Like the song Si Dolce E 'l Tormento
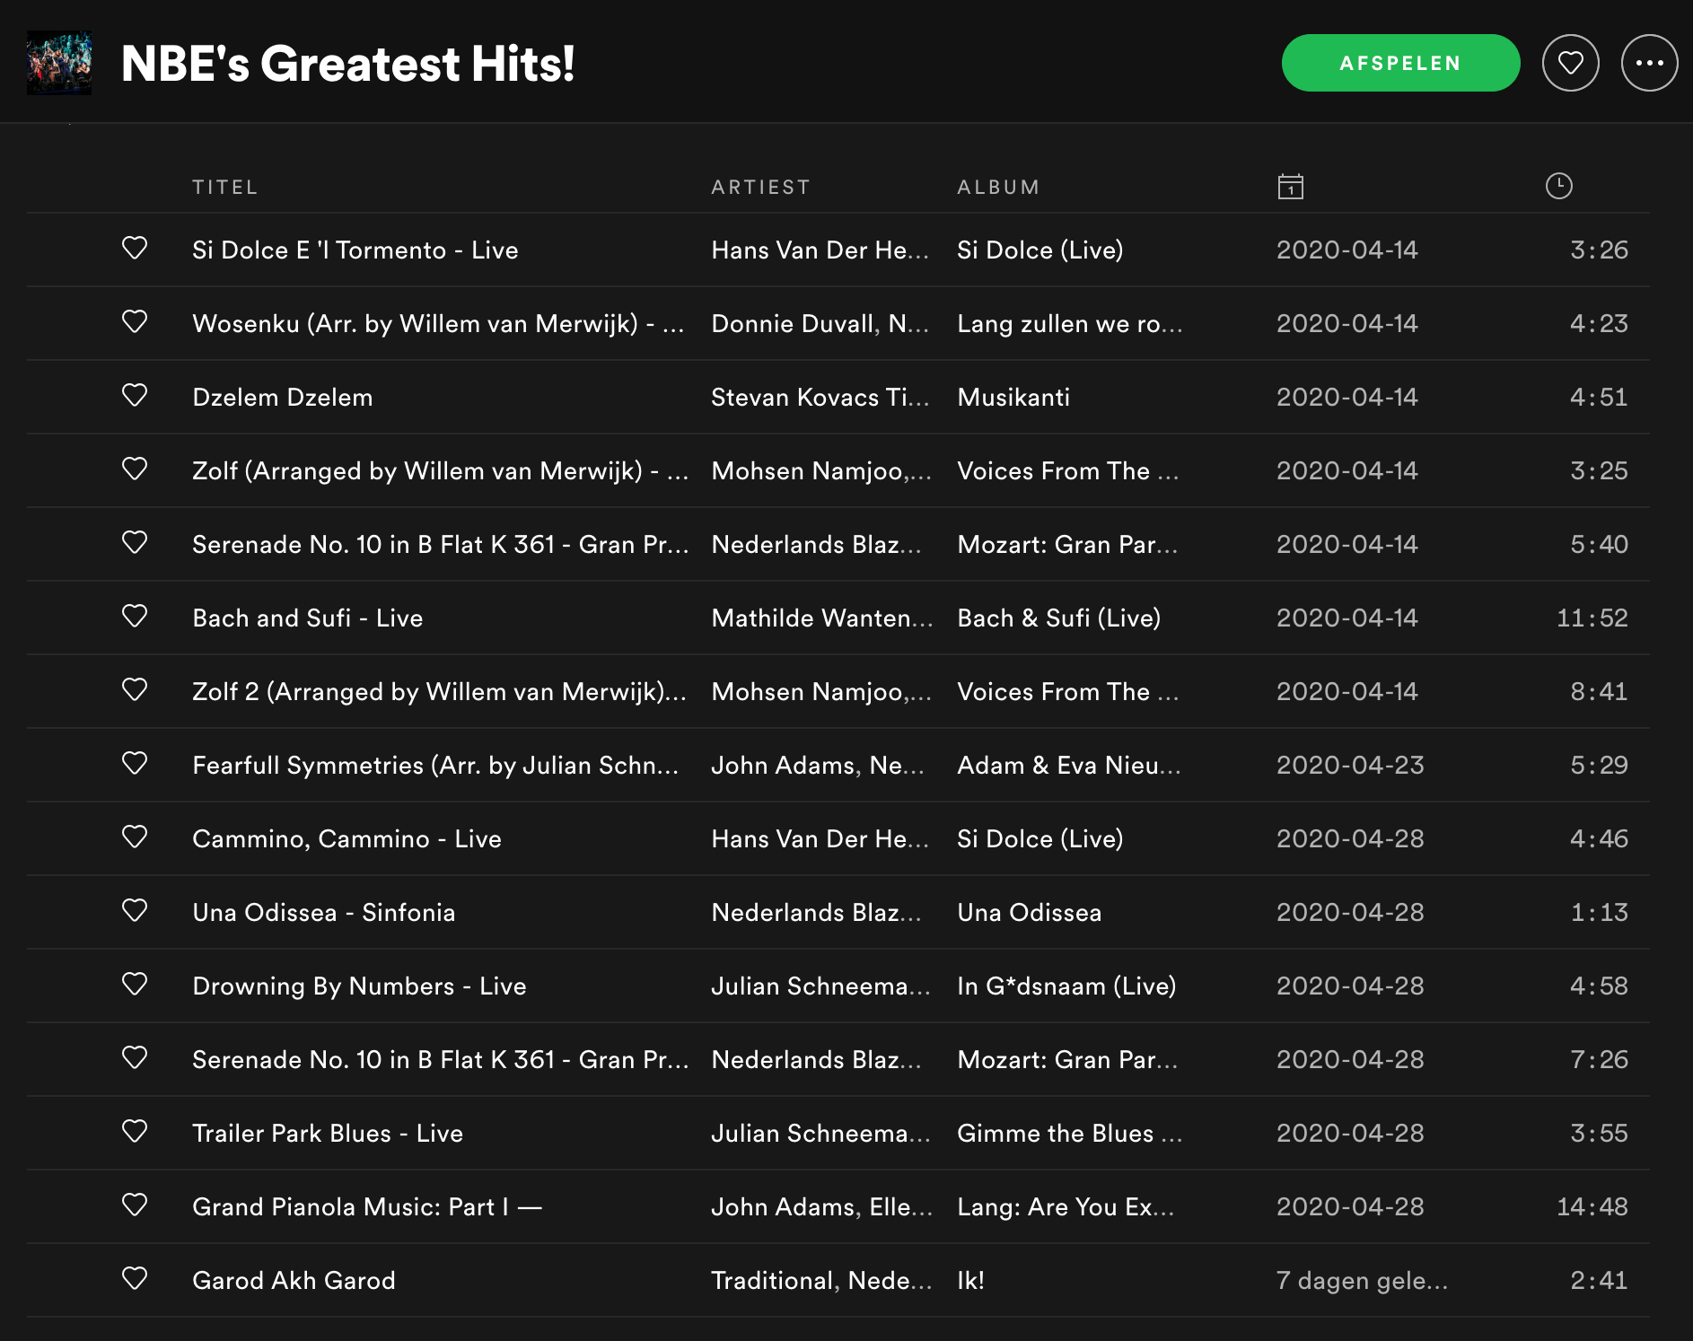 coord(135,249)
